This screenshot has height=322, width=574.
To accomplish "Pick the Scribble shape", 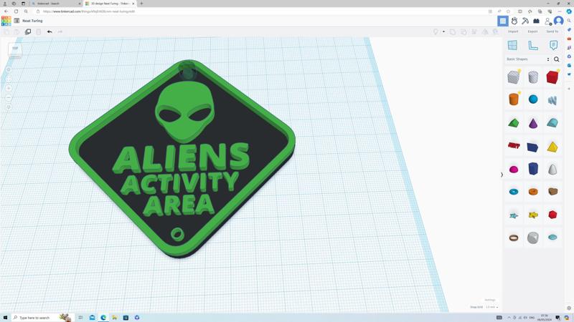I will (x=552, y=99).
